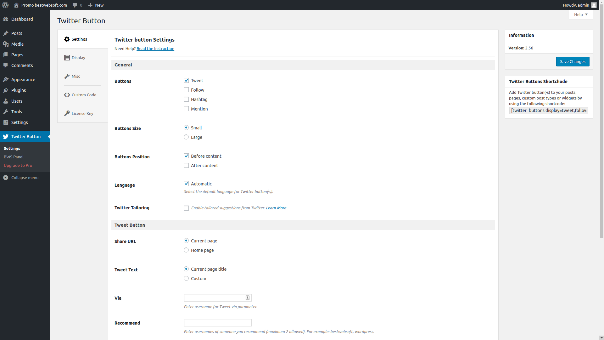Click the Dashboard gauge icon

click(6, 19)
